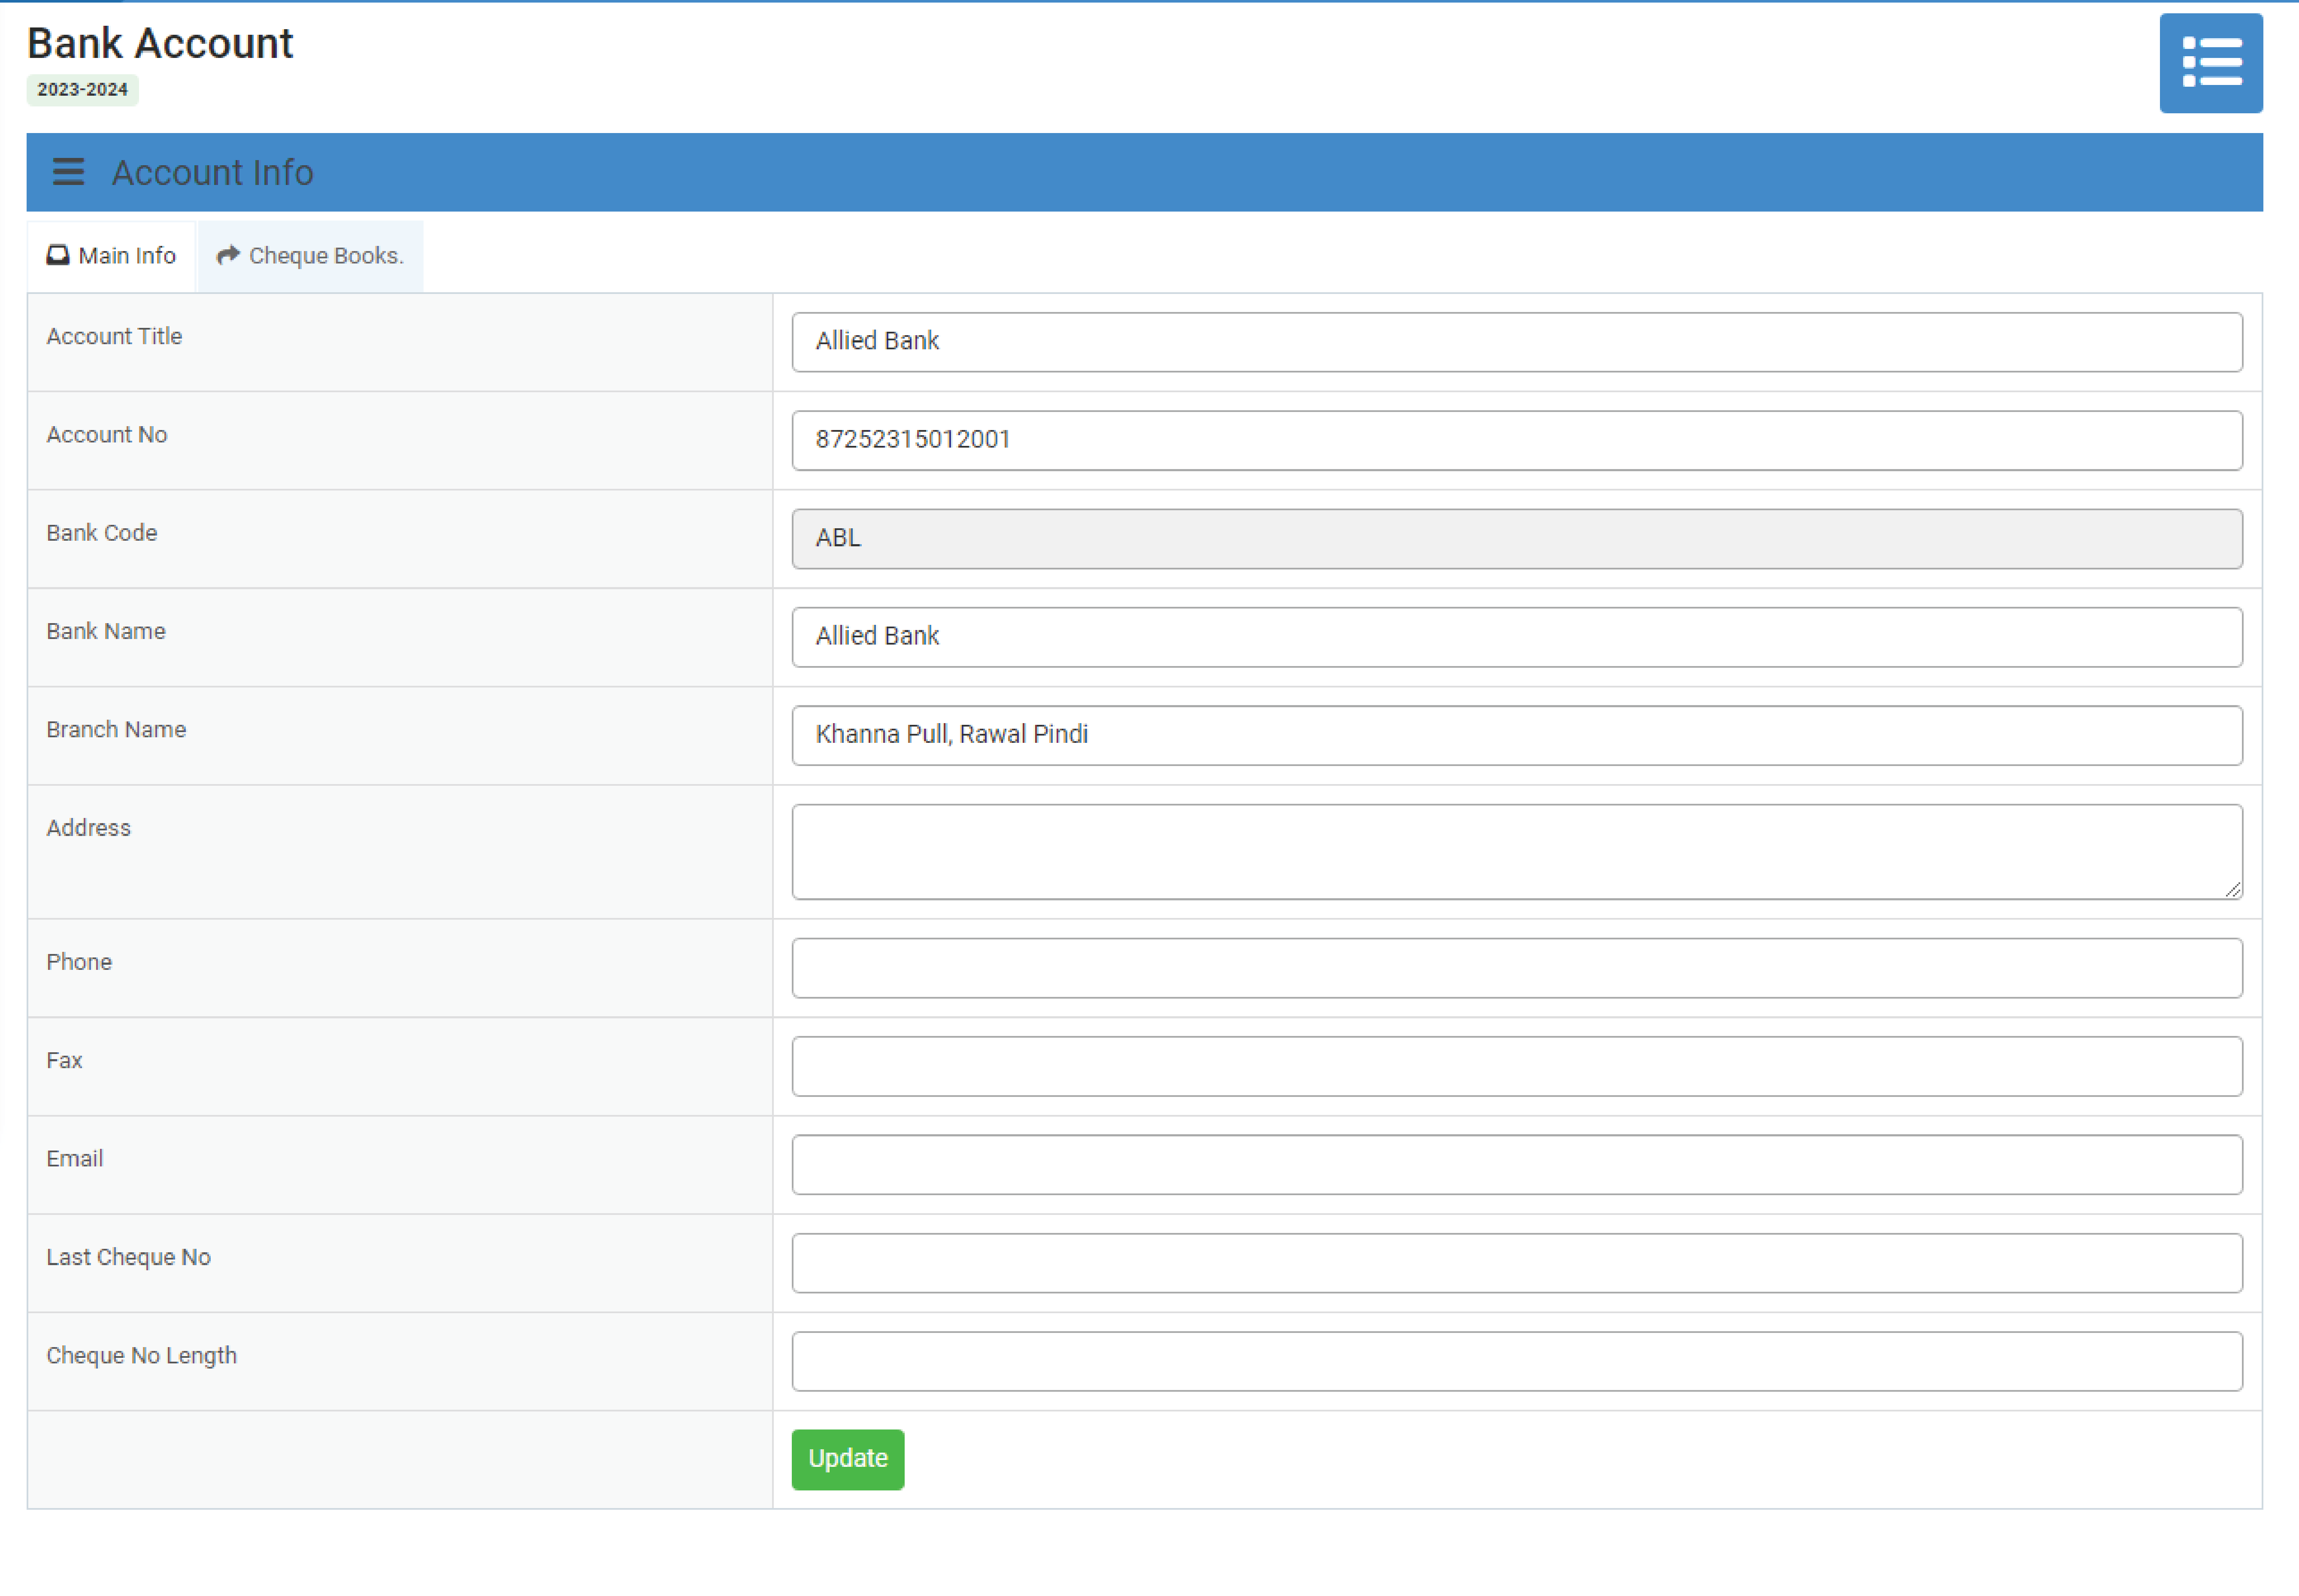Grab the Address textarea resize handle
The height and width of the screenshot is (1596, 2299).
pos(2233,890)
